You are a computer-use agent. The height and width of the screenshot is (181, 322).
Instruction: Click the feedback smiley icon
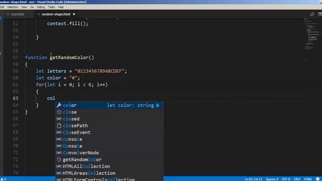[317, 179]
